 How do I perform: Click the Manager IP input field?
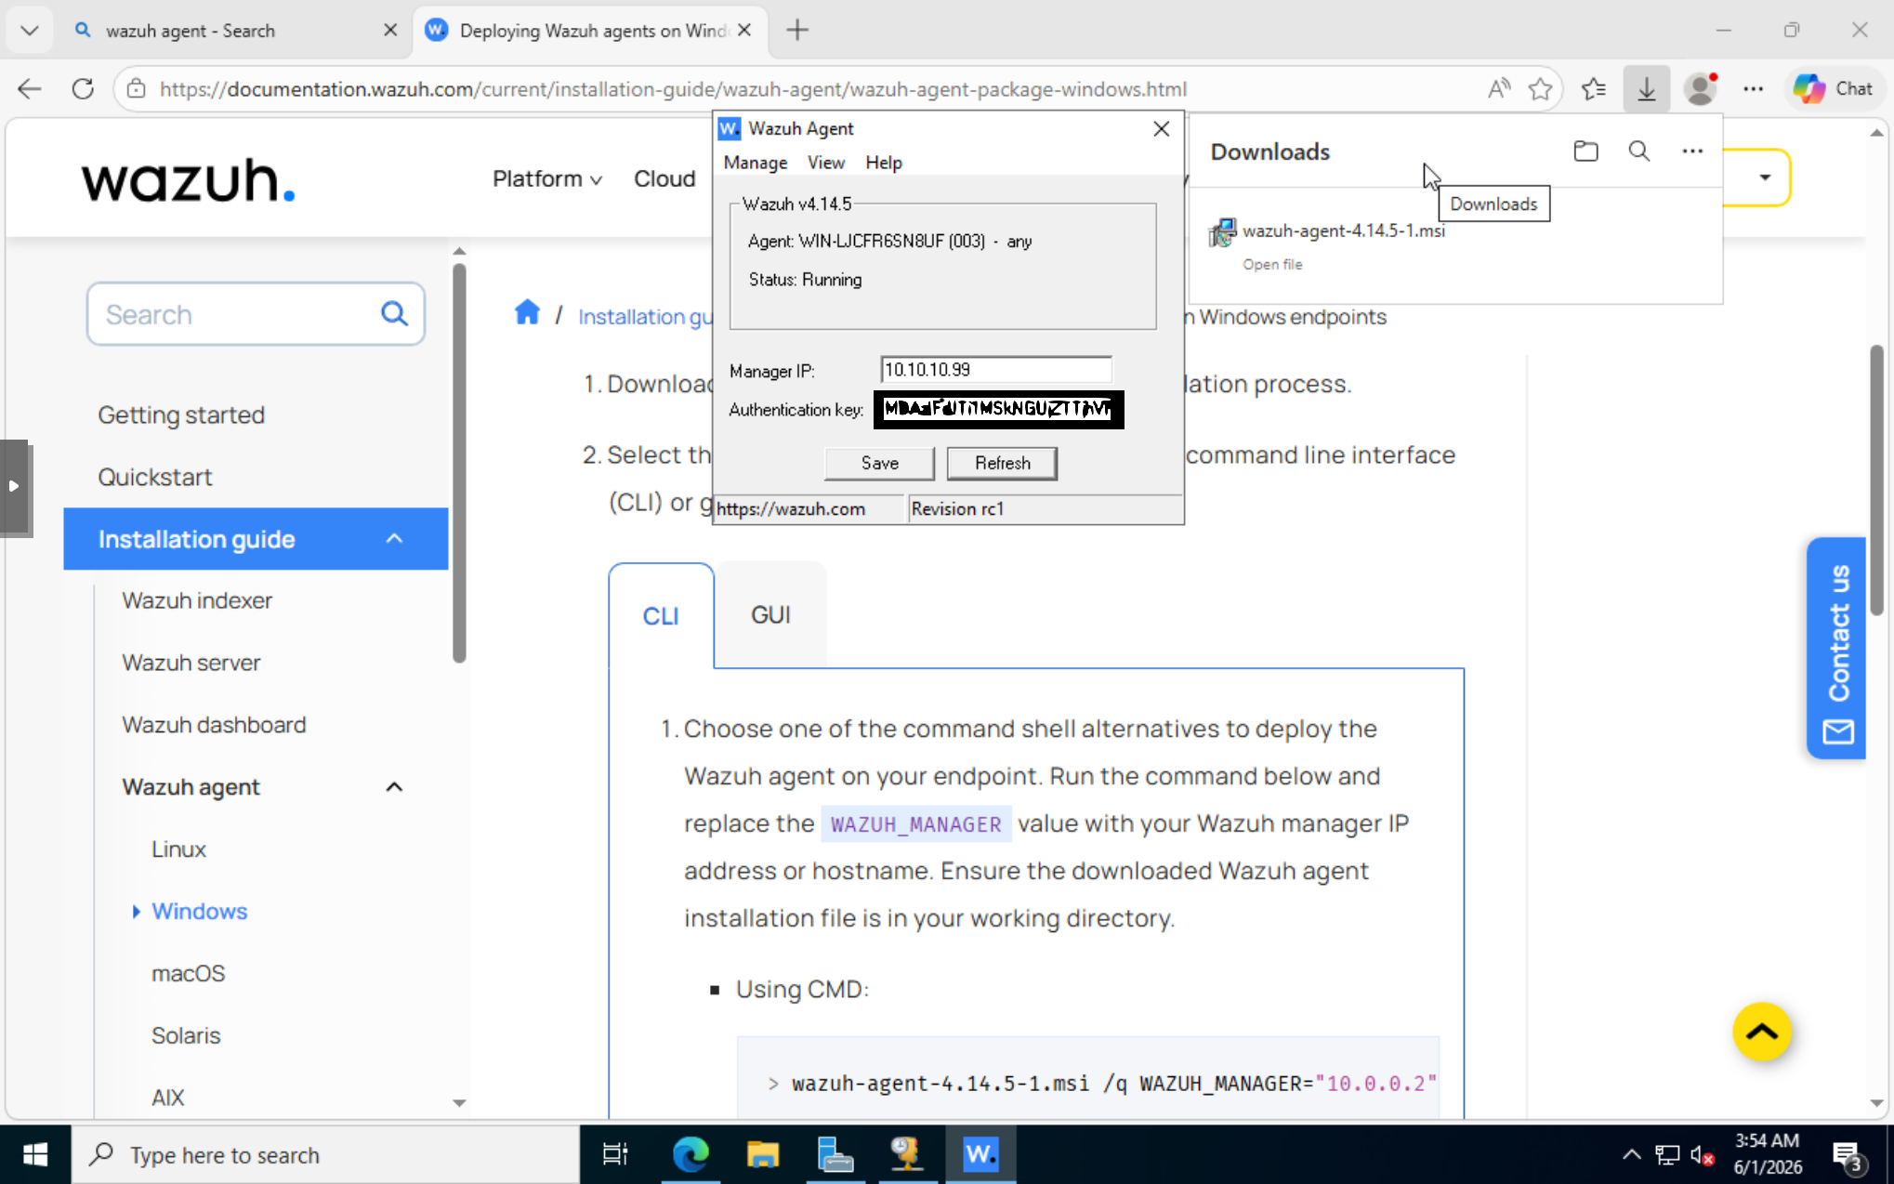[x=995, y=370]
